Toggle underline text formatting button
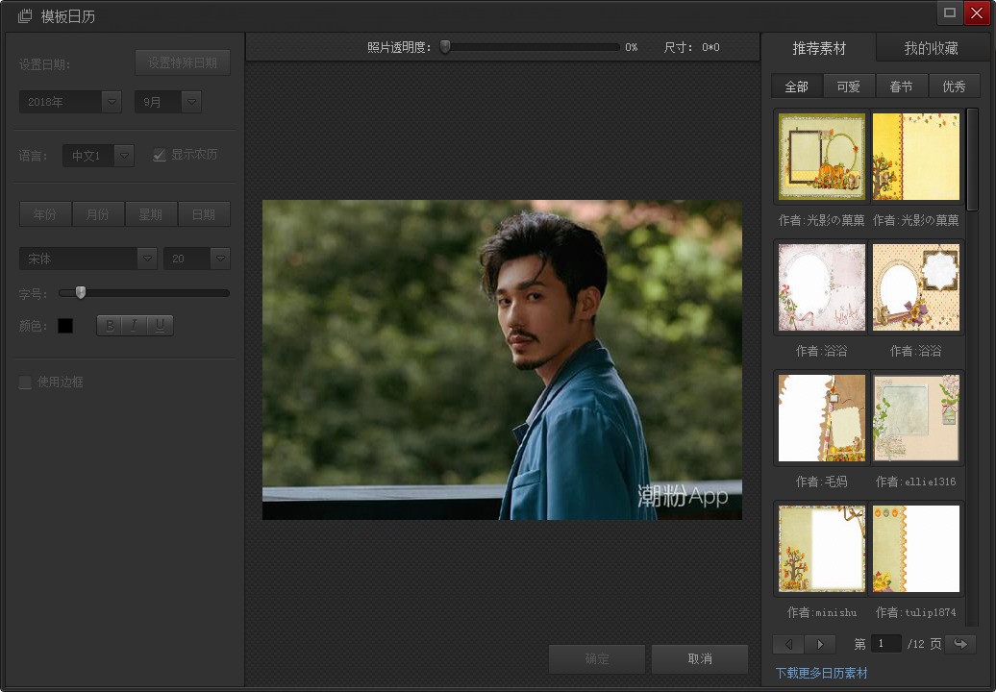This screenshot has height=692, width=996. pos(160,326)
